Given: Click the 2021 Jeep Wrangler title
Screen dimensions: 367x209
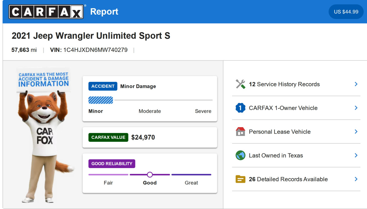Looking at the screenshot, I should click(91, 36).
